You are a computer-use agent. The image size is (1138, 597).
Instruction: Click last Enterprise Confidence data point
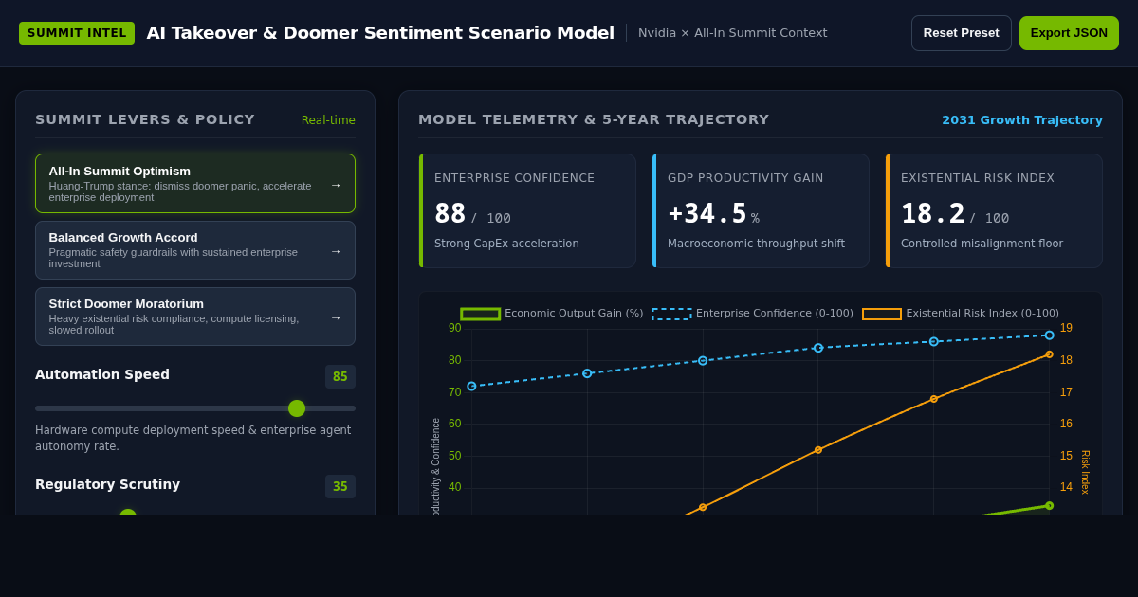point(1050,335)
